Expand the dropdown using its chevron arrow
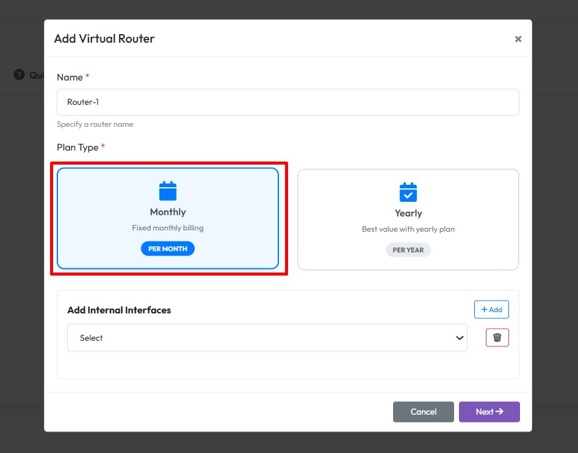 [x=460, y=338]
